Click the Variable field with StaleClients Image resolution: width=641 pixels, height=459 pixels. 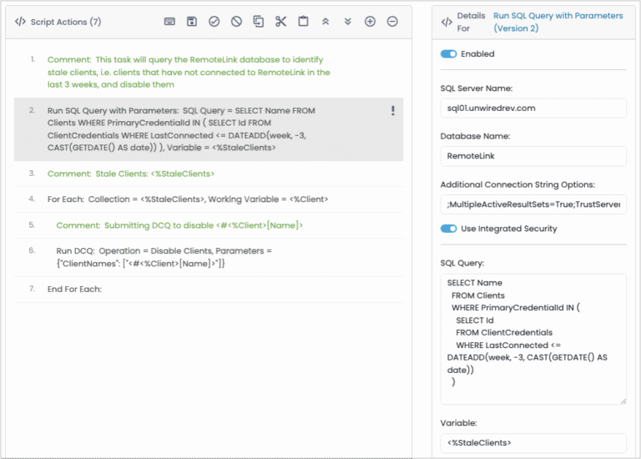(532, 443)
